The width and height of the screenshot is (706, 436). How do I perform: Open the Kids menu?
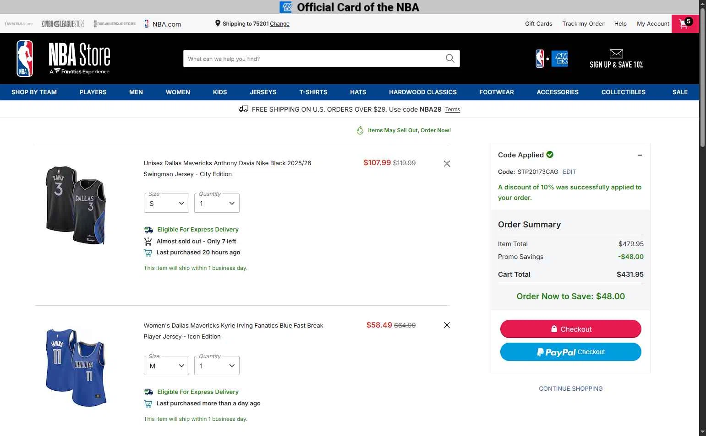point(220,92)
